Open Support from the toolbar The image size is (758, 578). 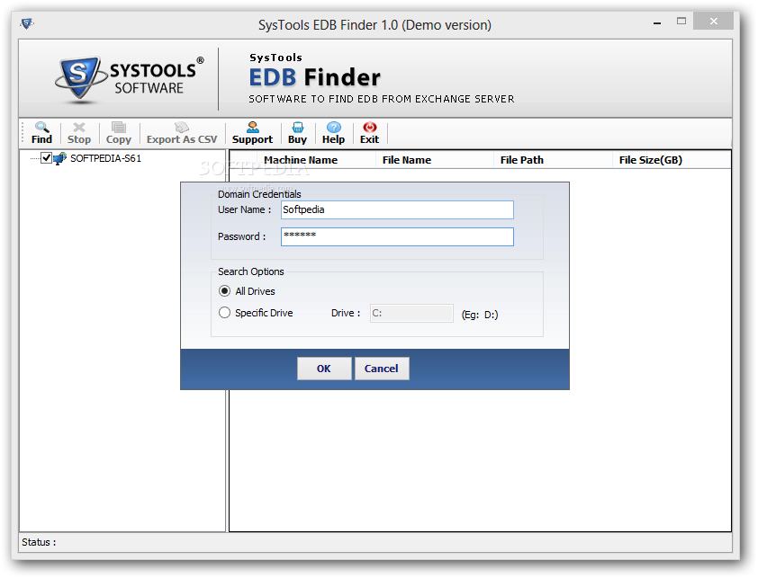[x=252, y=133]
